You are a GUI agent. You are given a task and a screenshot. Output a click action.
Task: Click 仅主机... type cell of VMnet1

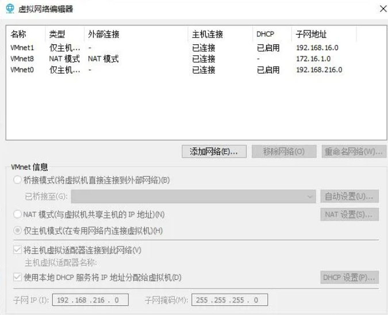pyautogui.click(x=64, y=48)
